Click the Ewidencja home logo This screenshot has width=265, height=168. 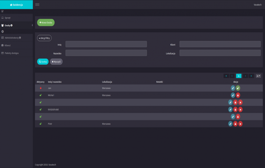(x=16, y=5)
